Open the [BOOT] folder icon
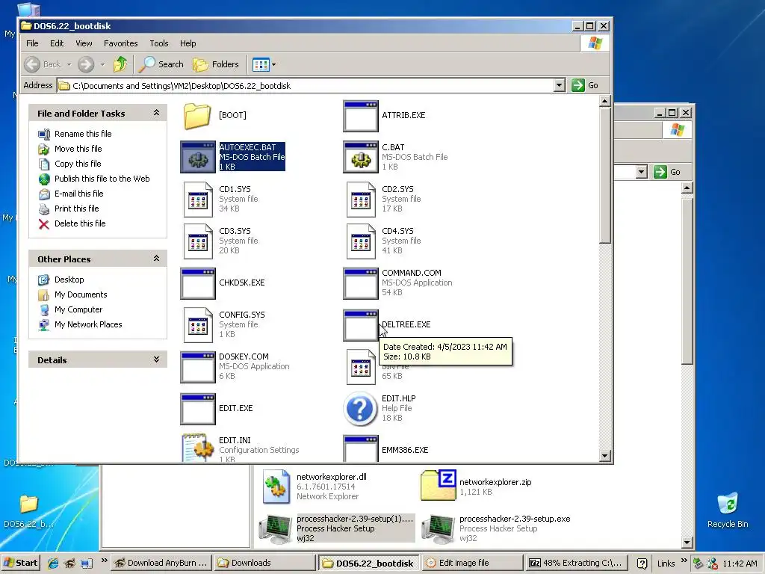Image resolution: width=765 pixels, height=574 pixels. point(197,116)
